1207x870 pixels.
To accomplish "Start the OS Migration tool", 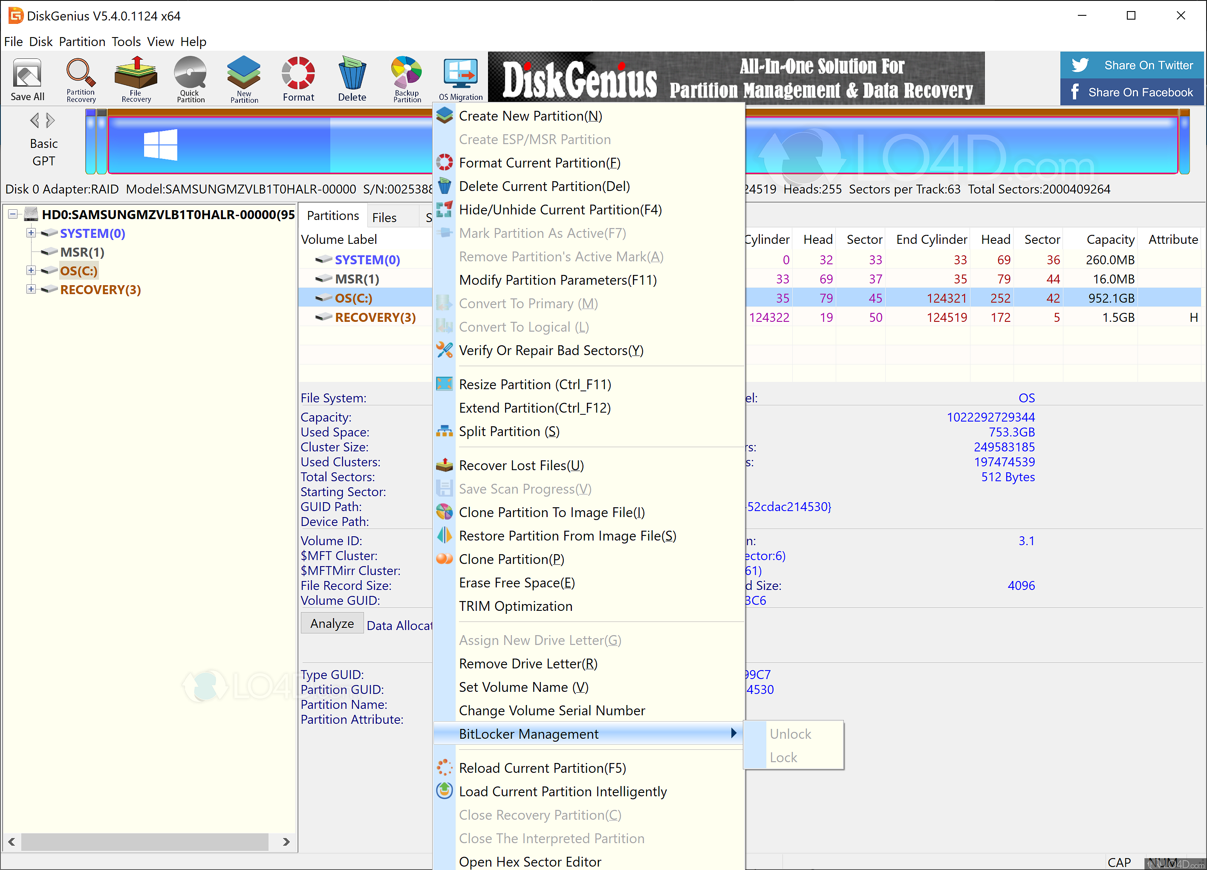I will (461, 79).
